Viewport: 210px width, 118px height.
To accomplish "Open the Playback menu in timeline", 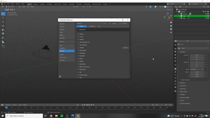I will (x=9, y=105).
